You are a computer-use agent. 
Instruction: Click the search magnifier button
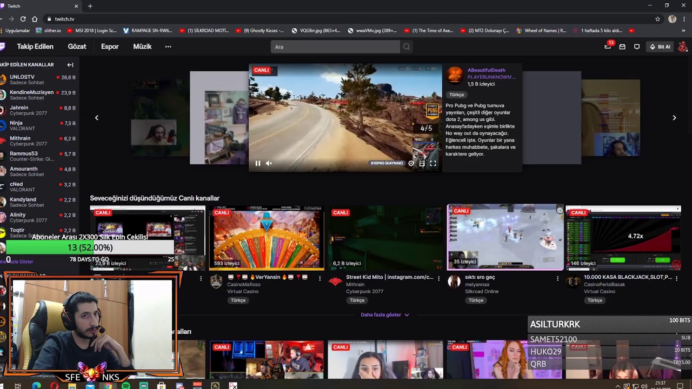coord(407,47)
